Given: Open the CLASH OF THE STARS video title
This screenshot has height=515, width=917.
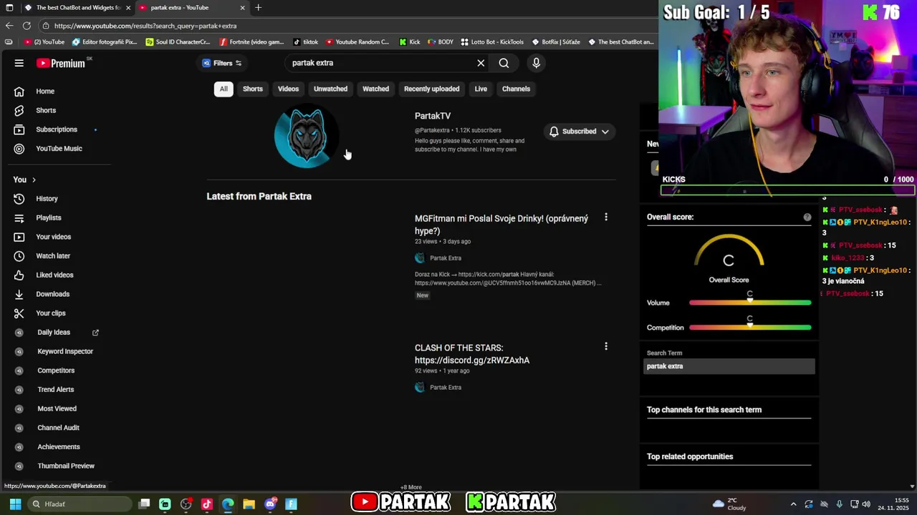Looking at the screenshot, I should (472, 354).
